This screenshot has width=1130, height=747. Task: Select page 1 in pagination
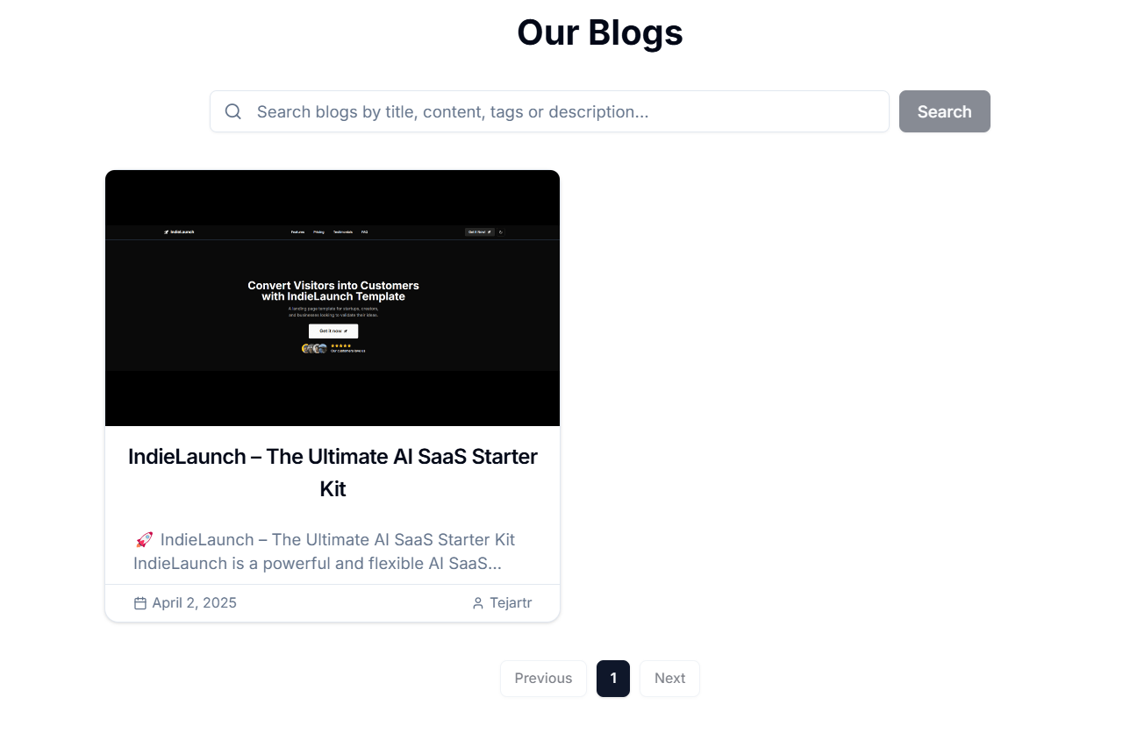click(x=613, y=679)
